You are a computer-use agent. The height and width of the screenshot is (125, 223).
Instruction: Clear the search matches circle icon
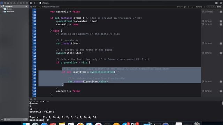[185, 7]
